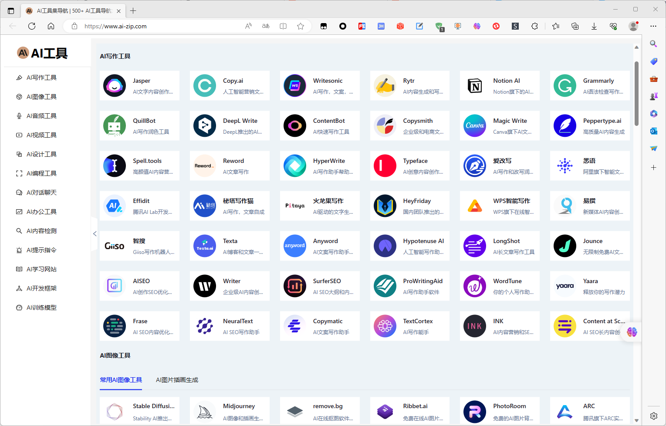Click the ContentBot logo

(295, 126)
